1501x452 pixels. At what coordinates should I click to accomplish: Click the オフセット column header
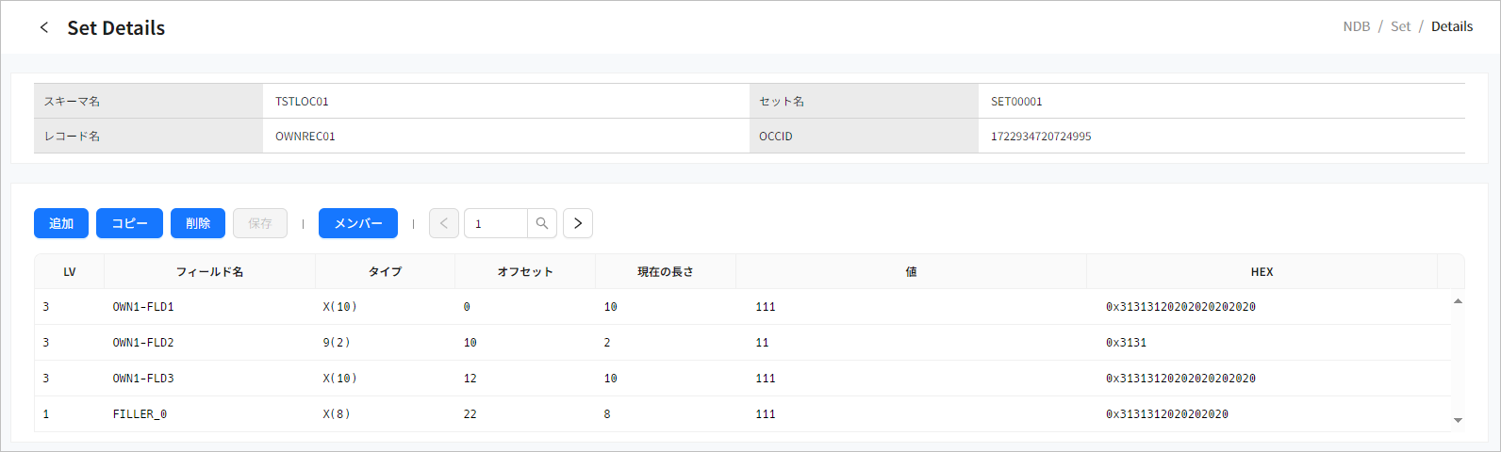(524, 271)
